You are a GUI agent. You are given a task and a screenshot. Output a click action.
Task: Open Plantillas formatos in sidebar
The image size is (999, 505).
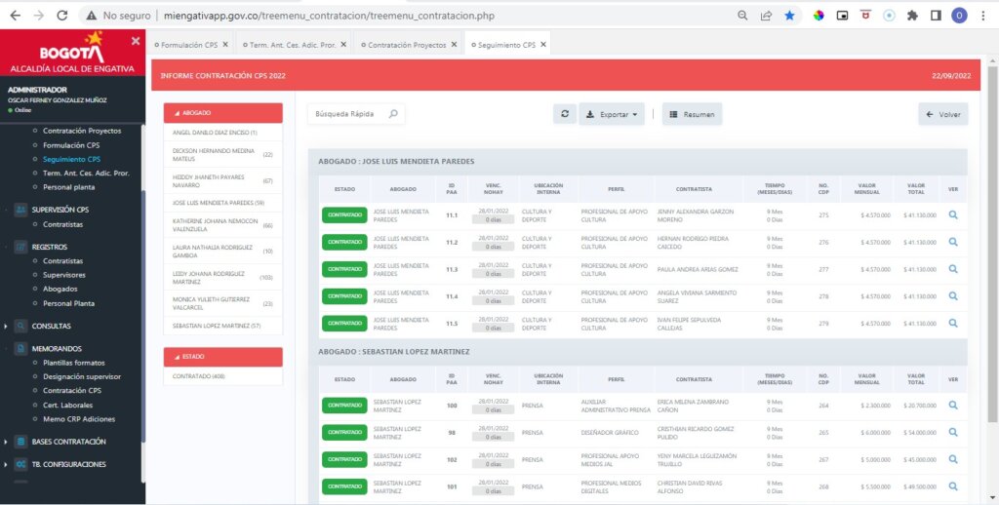[x=74, y=363]
